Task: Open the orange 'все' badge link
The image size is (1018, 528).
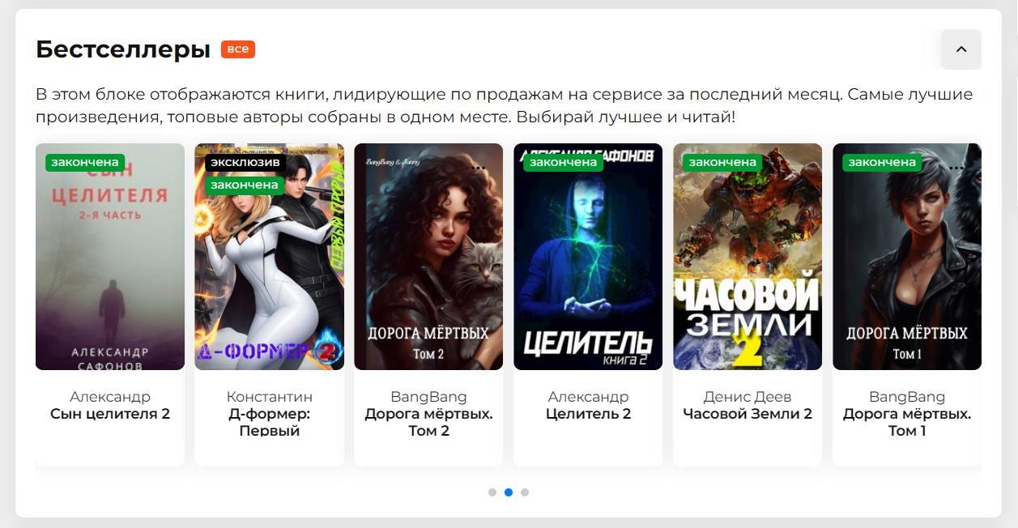Action: pos(238,49)
